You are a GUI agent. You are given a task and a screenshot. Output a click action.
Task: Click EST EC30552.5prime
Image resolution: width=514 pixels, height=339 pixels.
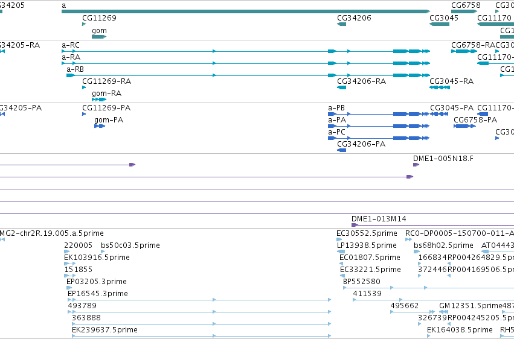(x=339, y=239)
